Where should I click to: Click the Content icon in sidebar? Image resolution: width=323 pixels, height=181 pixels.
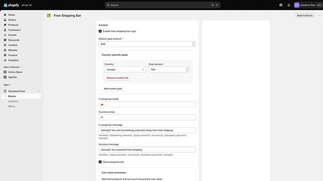[5, 45]
